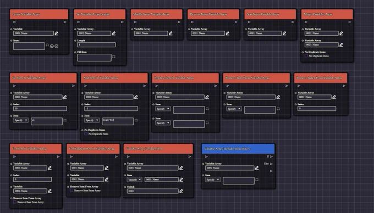This screenshot has height=213, width=374.
Task: Click minus icon to remove item in Create Variable Array
Action: [x=56, y=46]
